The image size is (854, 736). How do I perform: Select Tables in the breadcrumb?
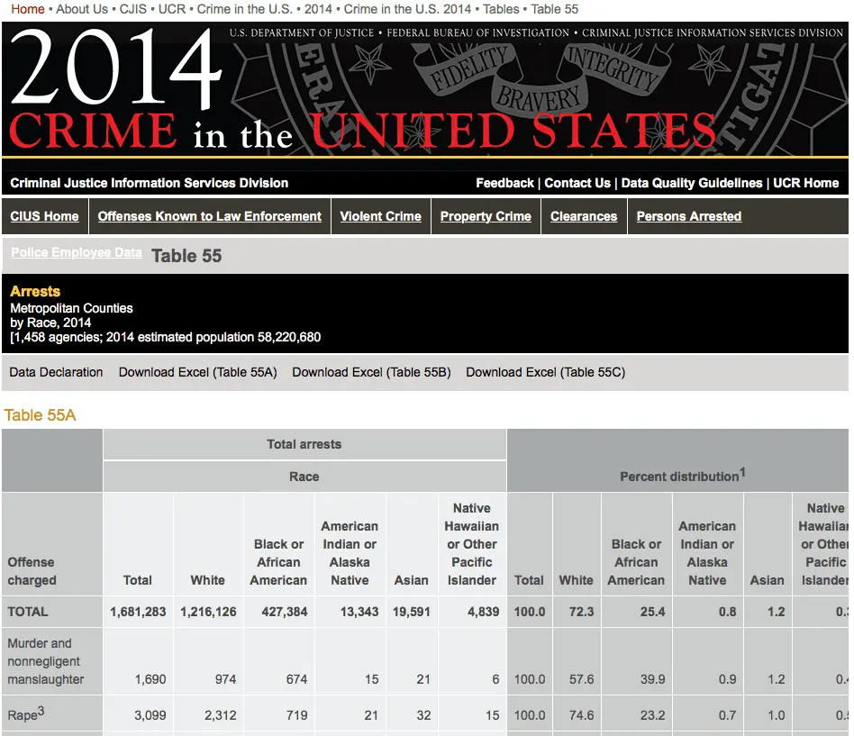click(x=500, y=9)
